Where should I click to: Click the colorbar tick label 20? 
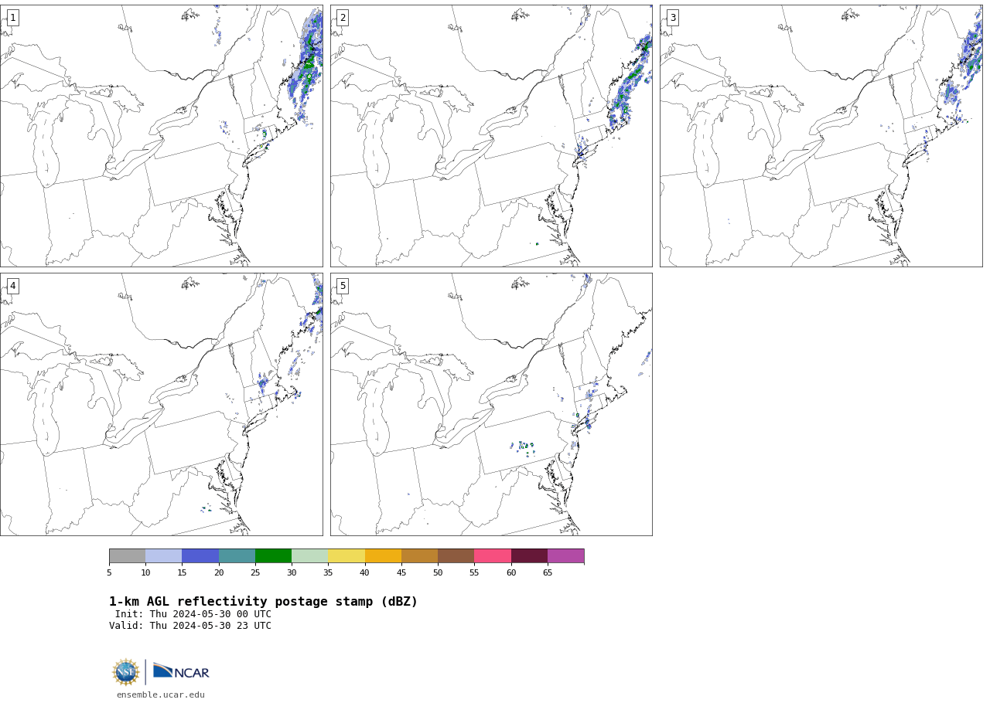[x=219, y=572]
